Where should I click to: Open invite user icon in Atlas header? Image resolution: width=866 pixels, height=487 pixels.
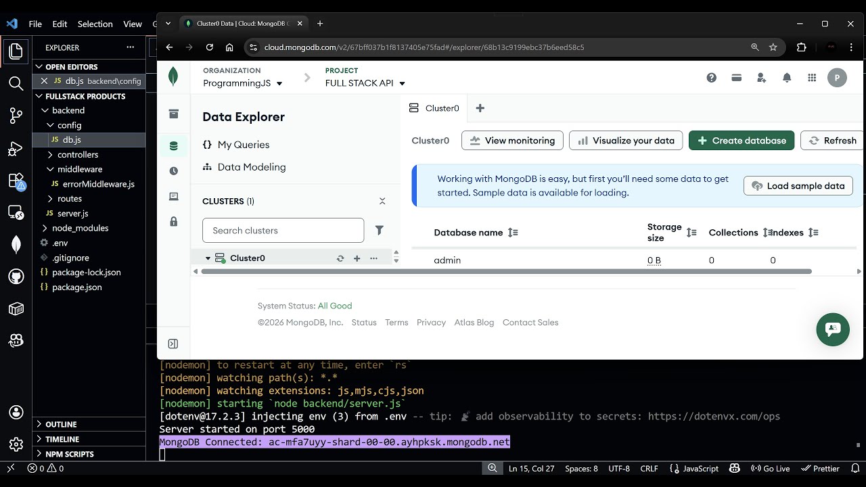(761, 78)
